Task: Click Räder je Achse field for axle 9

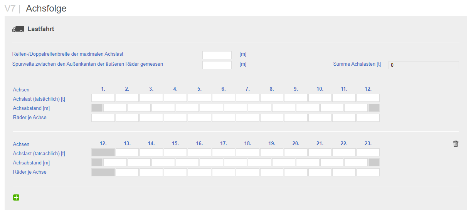Action: pyautogui.click(x=296, y=118)
